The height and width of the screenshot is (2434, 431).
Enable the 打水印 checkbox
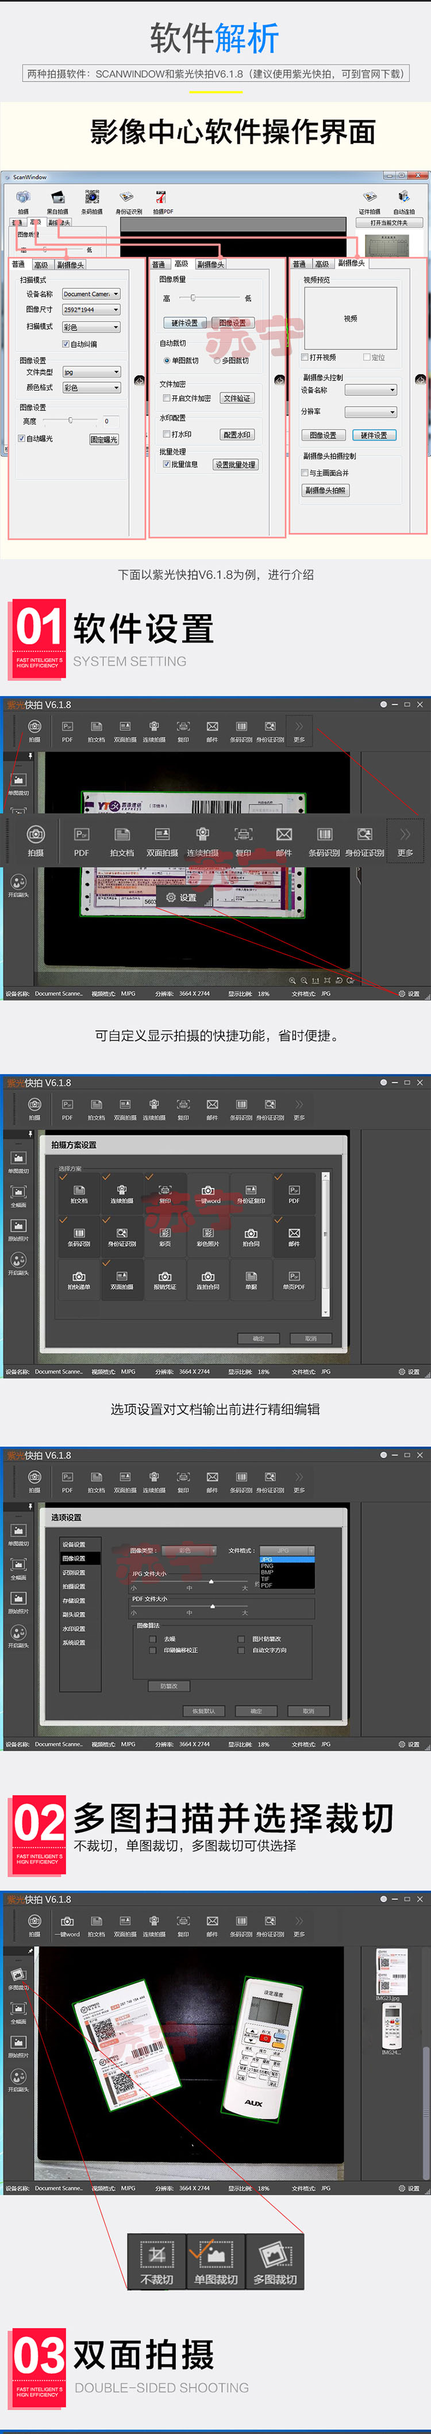click(166, 434)
